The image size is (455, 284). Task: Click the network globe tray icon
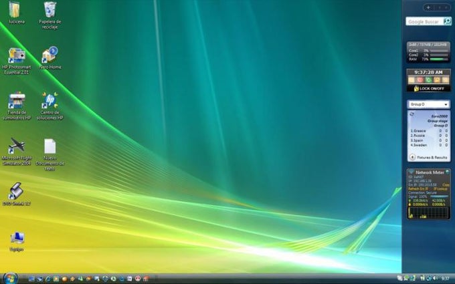pyautogui.click(x=429, y=278)
